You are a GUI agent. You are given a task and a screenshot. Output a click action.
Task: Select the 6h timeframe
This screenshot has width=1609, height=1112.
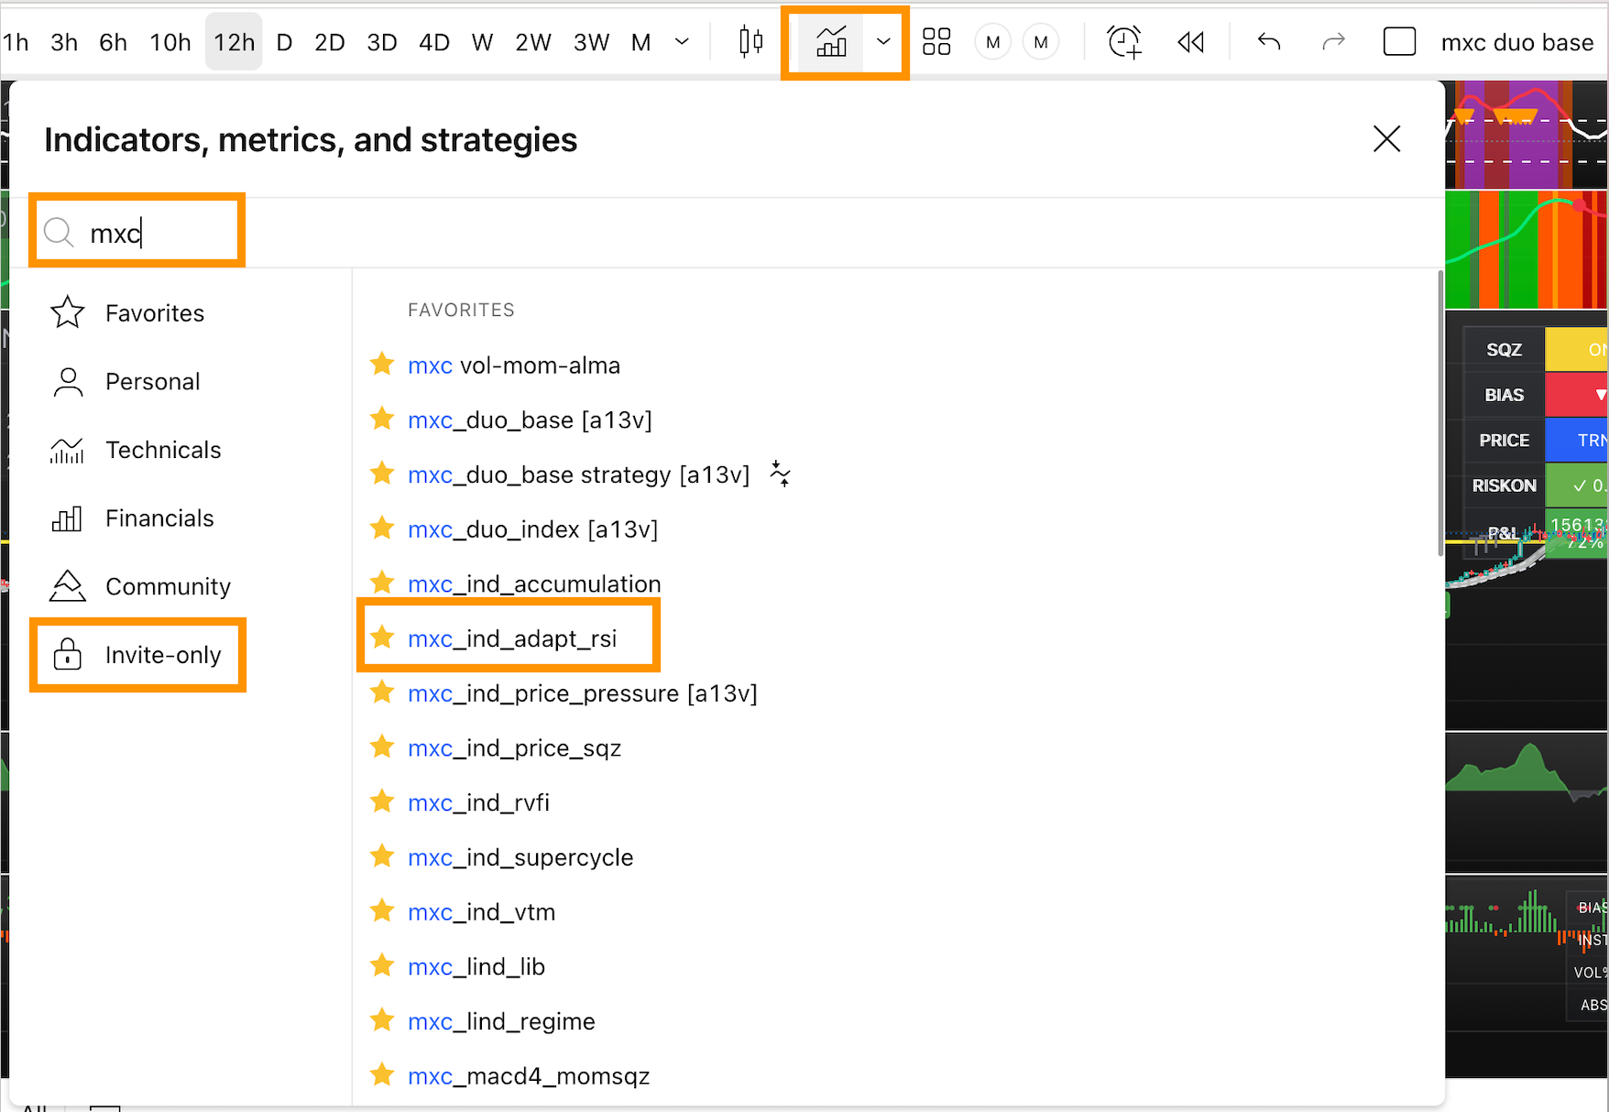coord(113,42)
